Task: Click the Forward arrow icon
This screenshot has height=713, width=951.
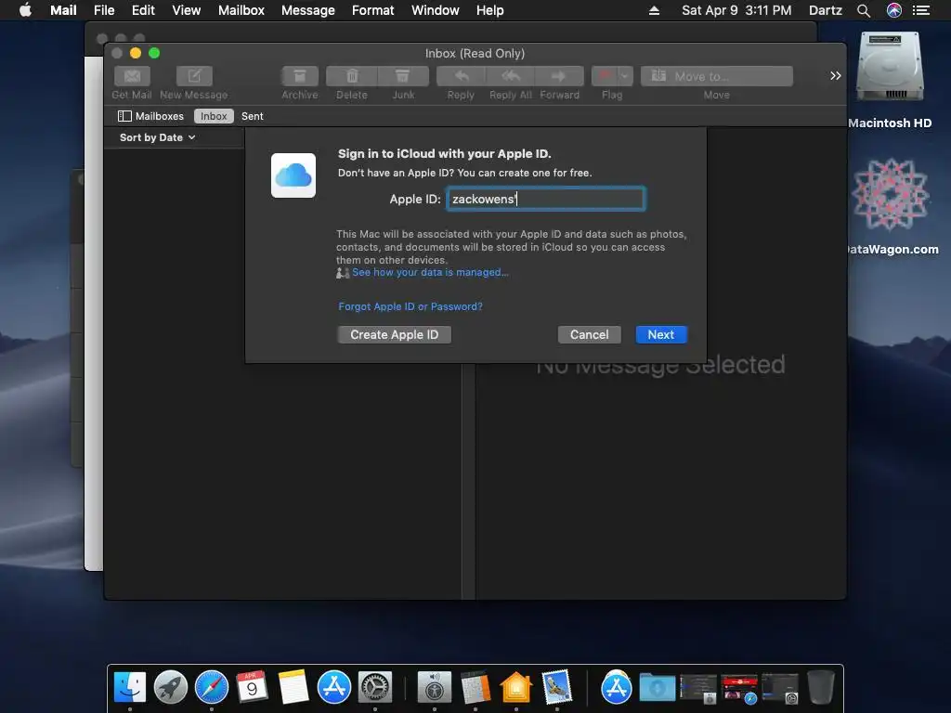Action: [559, 76]
